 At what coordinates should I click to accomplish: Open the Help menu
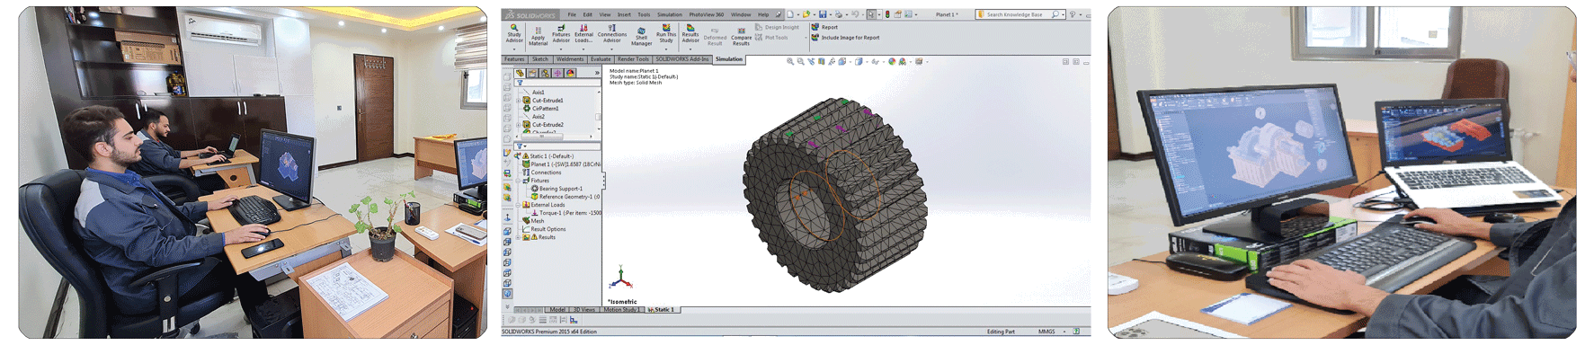coord(763,14)
